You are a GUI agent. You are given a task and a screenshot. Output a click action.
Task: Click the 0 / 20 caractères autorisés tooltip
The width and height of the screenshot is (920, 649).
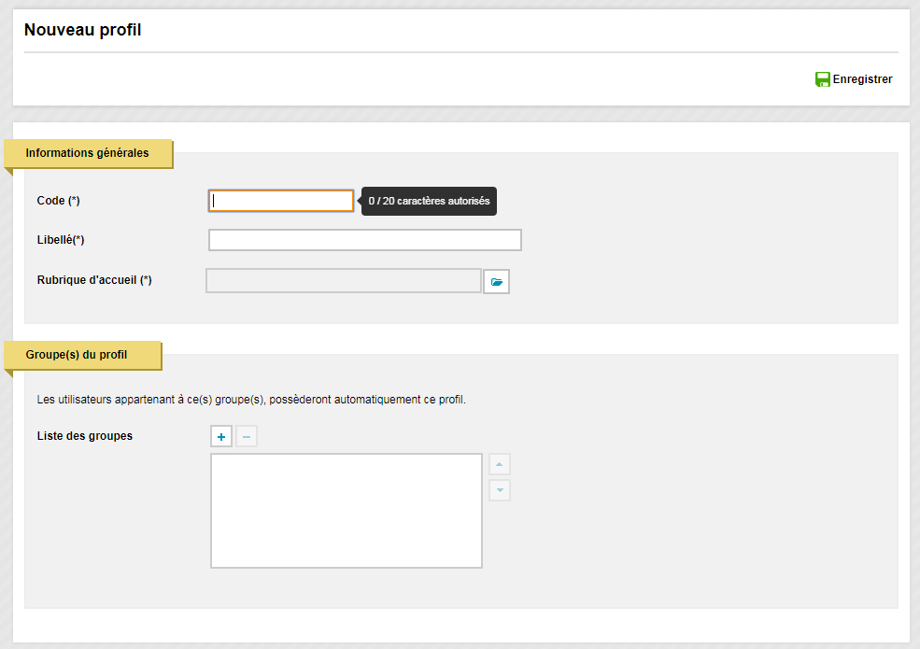[429, 202]
